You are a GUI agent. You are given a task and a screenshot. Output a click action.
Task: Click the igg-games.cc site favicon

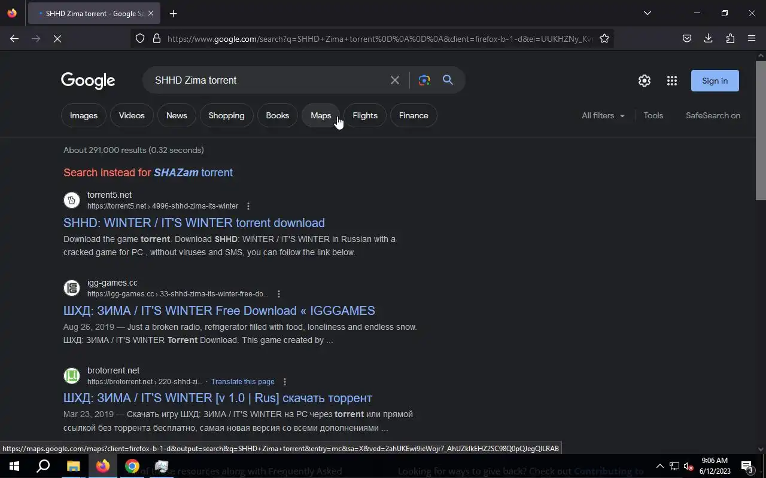[72, 288]
